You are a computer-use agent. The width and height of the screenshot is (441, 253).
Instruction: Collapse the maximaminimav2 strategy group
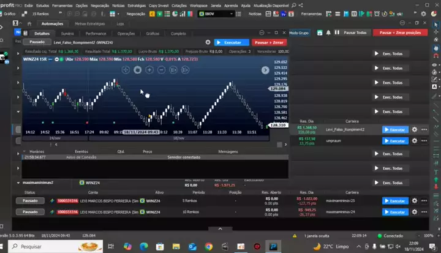[18, 183]
